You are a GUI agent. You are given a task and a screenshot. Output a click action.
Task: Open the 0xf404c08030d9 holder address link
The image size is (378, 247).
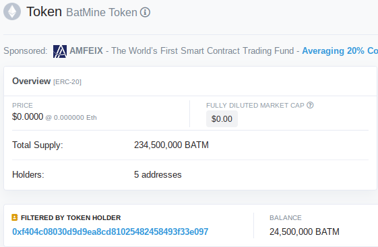click(111, 232)
